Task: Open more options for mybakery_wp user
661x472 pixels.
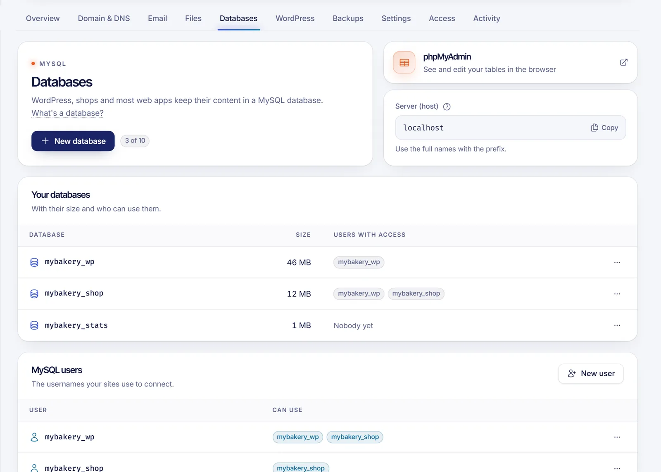Action: [x=617, y=437]
